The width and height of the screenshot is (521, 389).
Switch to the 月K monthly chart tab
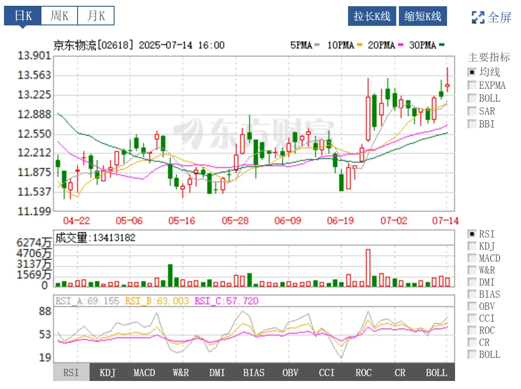click(x=96, y=16)
